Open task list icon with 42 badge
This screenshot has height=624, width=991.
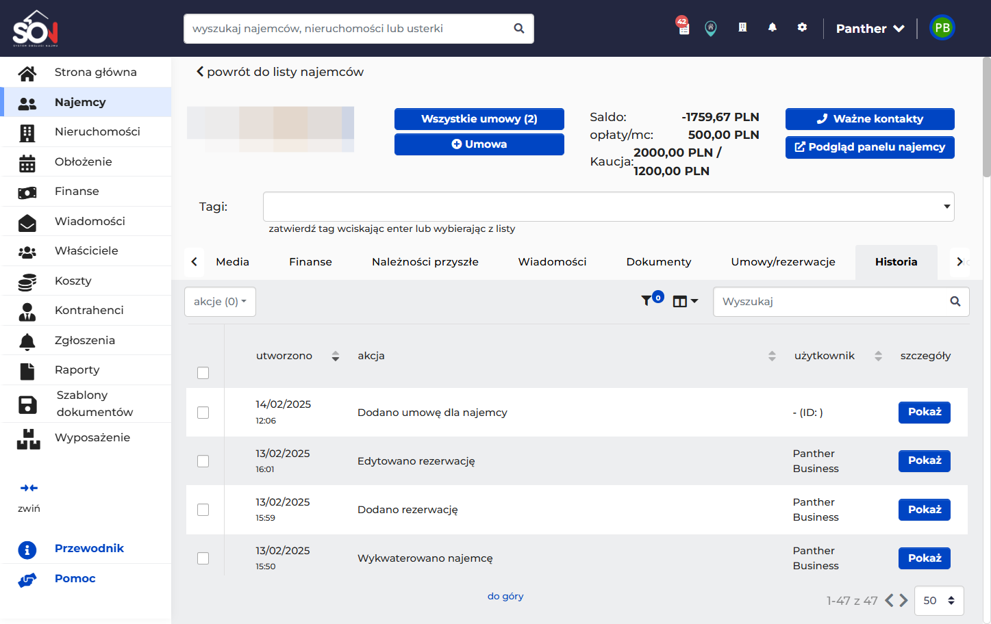pos(683,26)
